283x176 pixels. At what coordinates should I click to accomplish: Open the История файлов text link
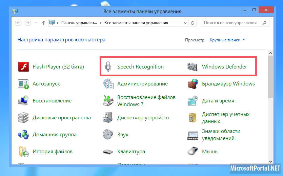pos(53,152)
